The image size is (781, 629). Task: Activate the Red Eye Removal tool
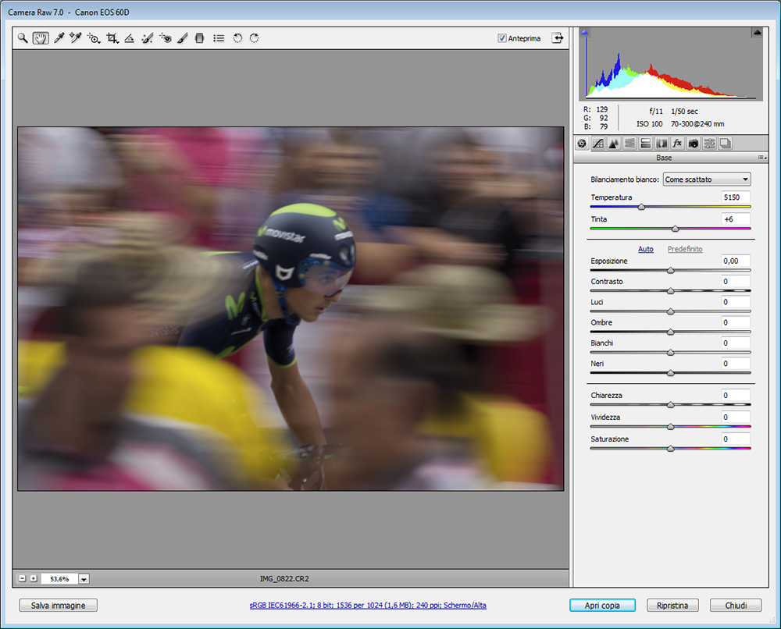tap(165, 37)
